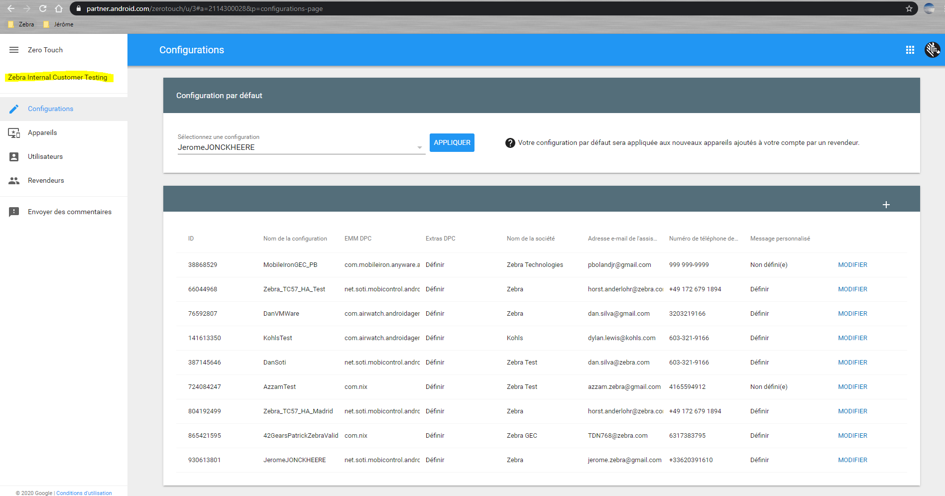The height and width of the screenshot is (496, 945).
Task: Refresh the page with the reload icon
Action: (x=42, y=8)
